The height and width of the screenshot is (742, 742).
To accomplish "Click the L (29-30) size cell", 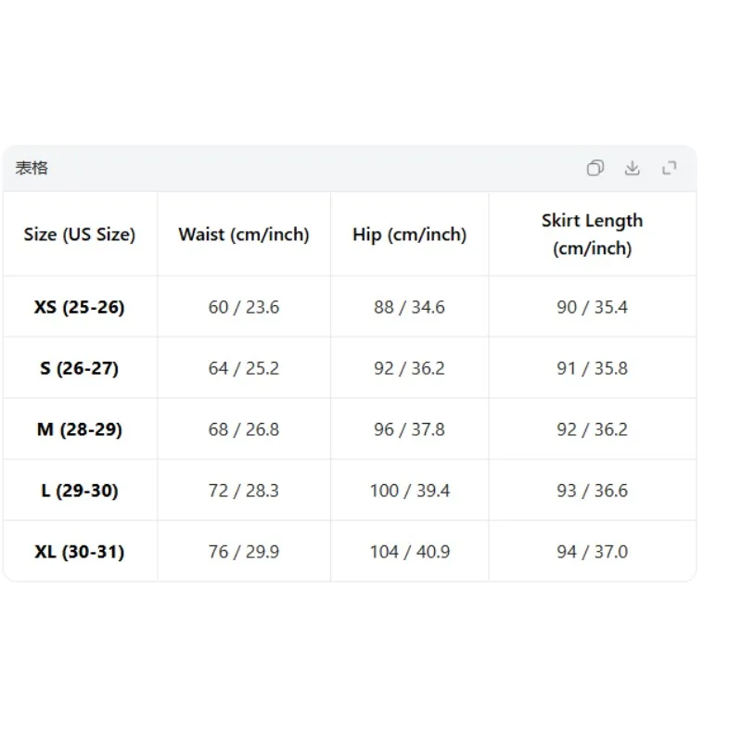I will pyautogui.click(x=80, y=491).
